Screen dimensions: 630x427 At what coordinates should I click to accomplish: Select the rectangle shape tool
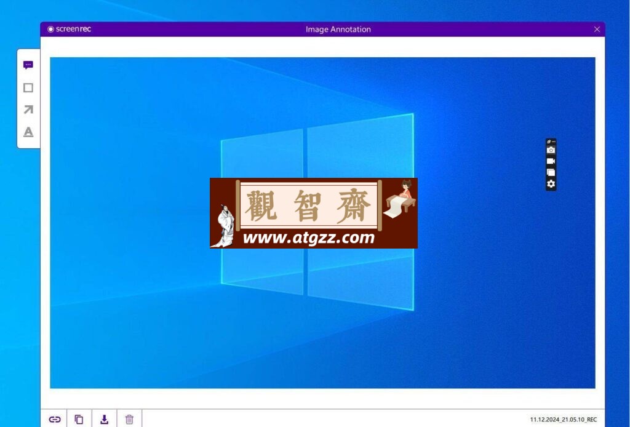[28, 87]
